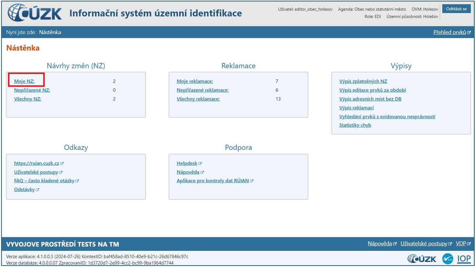Click the ČÚZK logo in footer
475x267 pixels.
[x=422, y=259]
